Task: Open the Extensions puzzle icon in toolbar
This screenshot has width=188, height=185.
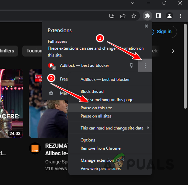Action: (148, 16)
